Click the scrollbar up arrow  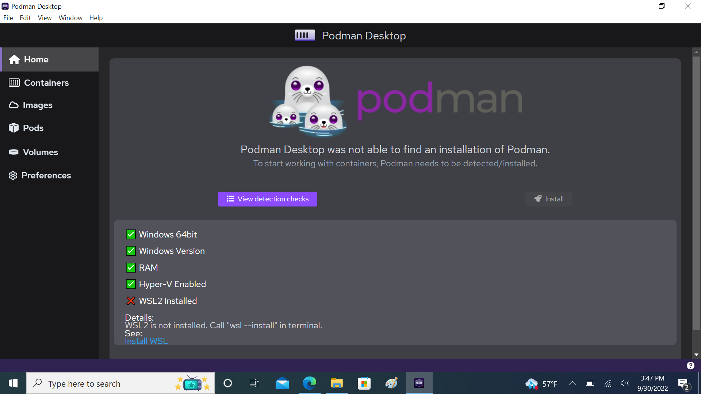tap(696, 52)
